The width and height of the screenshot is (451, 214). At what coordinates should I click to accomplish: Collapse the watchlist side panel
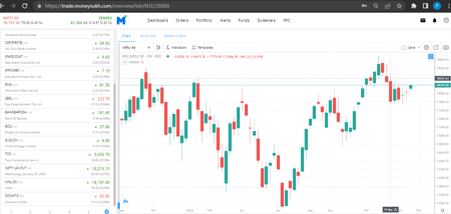(119, 206)
